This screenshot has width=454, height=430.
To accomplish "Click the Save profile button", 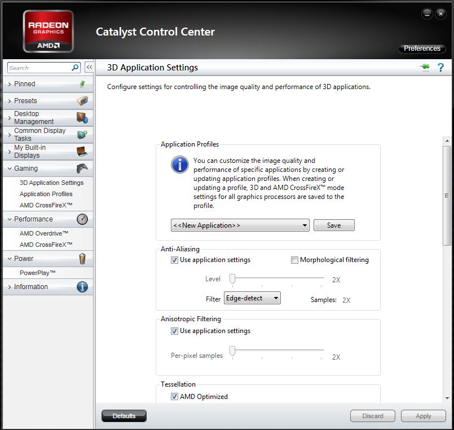I will pos(334,225).
